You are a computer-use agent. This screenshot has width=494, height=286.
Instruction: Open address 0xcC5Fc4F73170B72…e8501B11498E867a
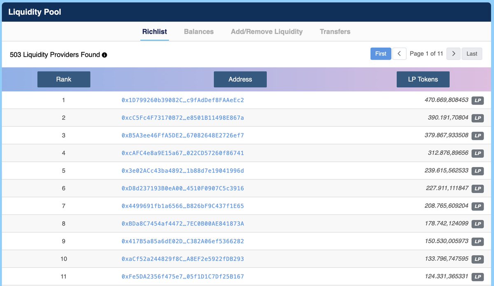point(183,118)
